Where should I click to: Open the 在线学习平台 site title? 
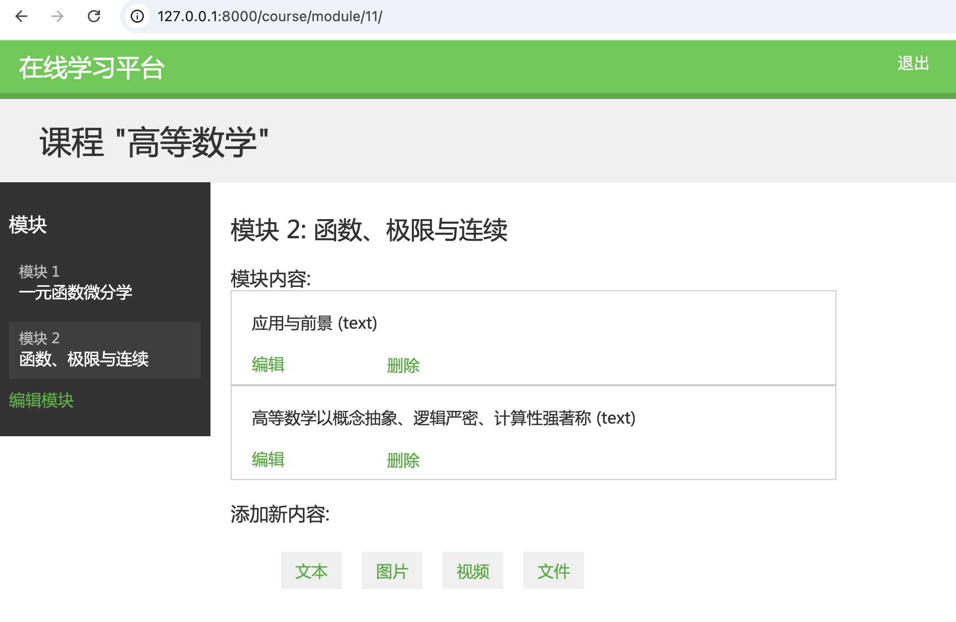pos(92,68)
